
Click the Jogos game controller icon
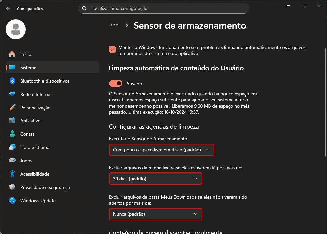(x=12, y=161)
